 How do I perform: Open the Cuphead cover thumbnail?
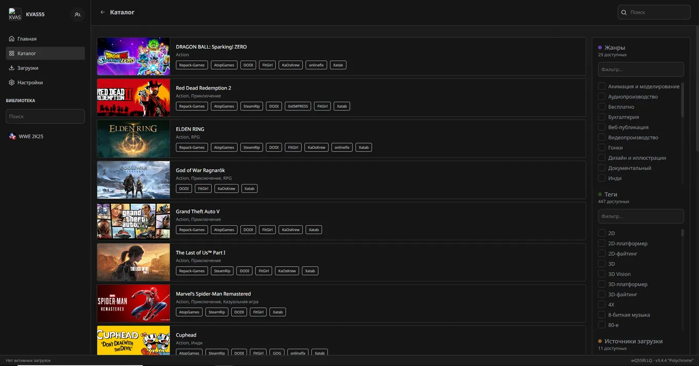coord(134,340)
